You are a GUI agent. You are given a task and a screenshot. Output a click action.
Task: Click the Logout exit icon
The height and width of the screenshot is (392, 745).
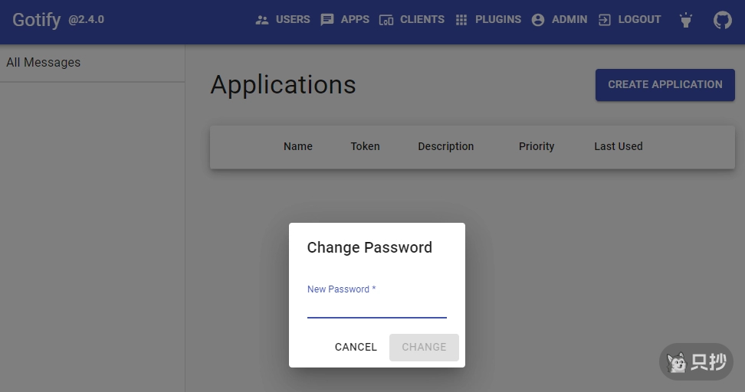tap(605, 20)
